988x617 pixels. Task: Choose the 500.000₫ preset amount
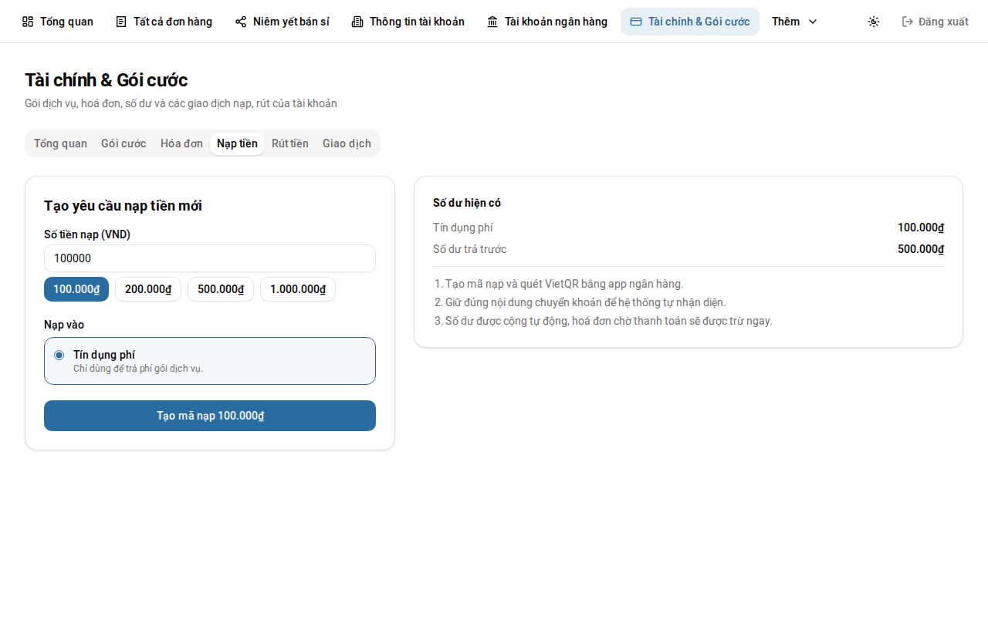[221, 289]
